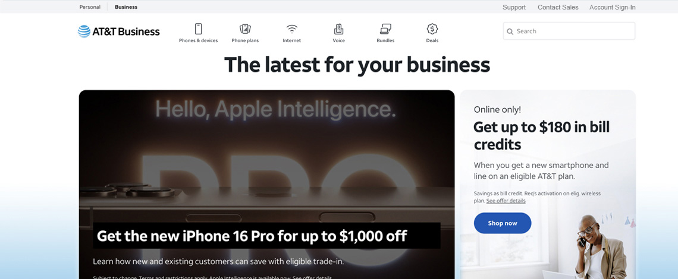The width and height of the screenshot is (678, 279).
Task: Go to Contact Sales
Action: [x=558, y=7]
